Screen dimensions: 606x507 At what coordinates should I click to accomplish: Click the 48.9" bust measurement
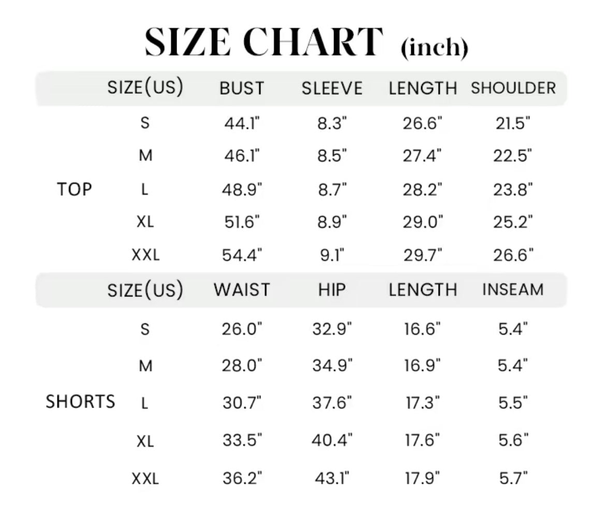pos(242,189)
